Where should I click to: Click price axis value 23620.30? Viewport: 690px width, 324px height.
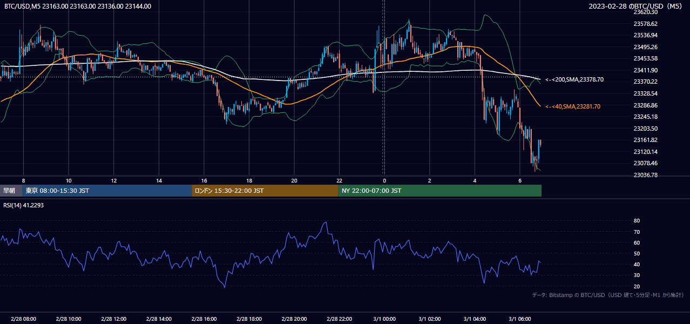645,12
